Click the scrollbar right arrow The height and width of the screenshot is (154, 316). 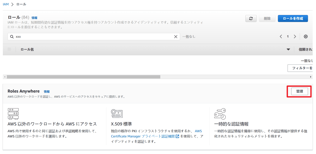[311, 77]
